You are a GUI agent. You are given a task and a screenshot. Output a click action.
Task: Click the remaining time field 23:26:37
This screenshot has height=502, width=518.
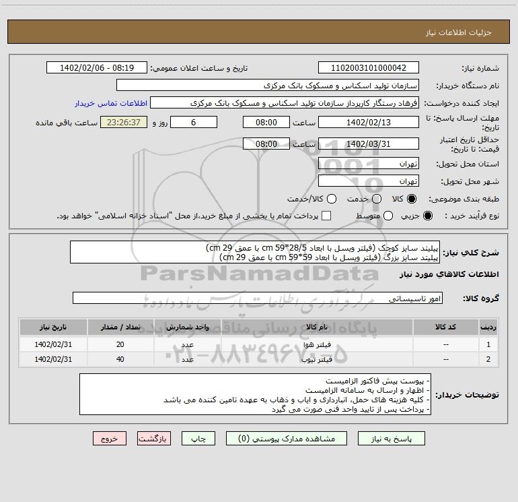pos(124,122)
